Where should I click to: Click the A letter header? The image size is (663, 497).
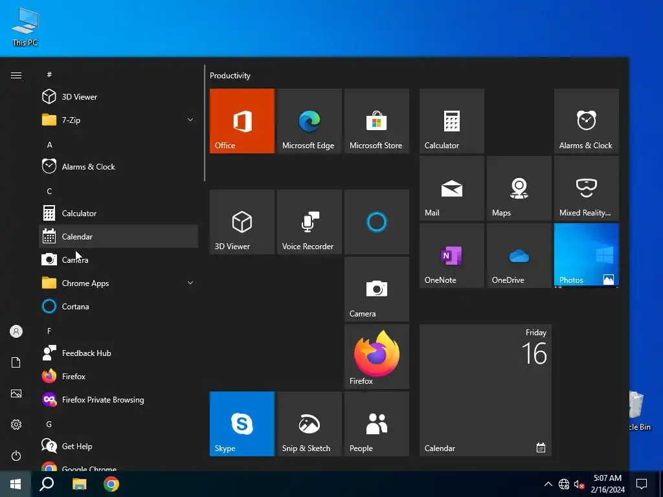[x=49, y=144]
